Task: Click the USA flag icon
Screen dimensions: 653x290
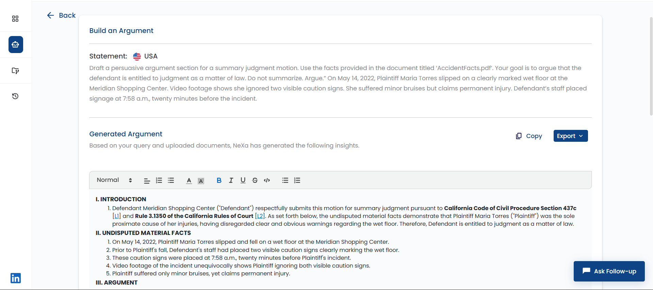Action: point(137,56)
